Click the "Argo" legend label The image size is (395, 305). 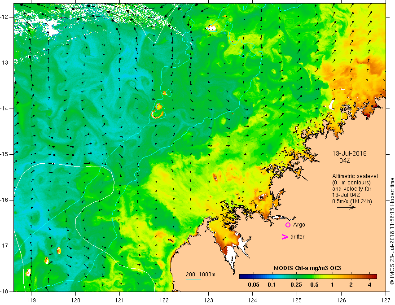[299, 225]
